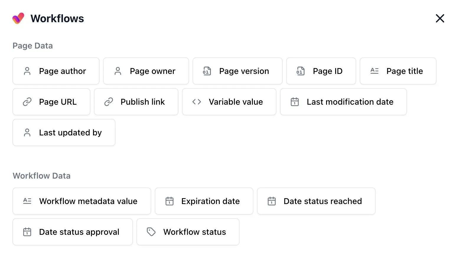Click the tag icon beside Workflow status
The image size is (456, 275).
[x=151, y=232]
